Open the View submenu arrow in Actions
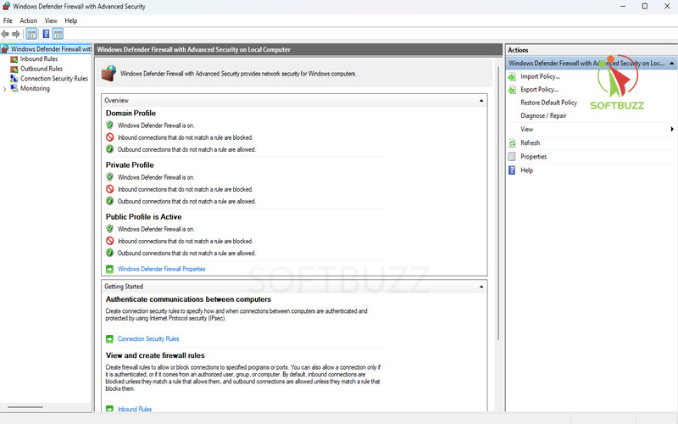The width and height of the screenshot is (678, 424). click(672, 129)
